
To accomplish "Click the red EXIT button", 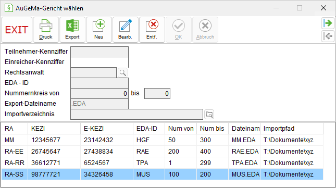I will click(17, 30).
